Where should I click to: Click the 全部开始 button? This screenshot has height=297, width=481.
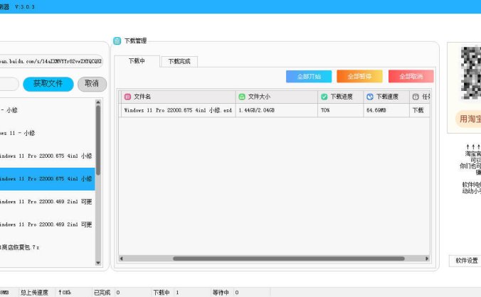pos(309,76)
